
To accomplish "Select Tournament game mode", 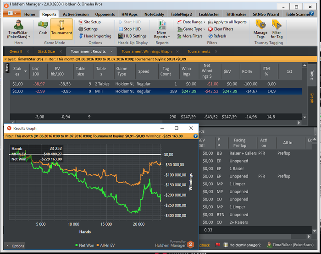I will click(61, 29).
